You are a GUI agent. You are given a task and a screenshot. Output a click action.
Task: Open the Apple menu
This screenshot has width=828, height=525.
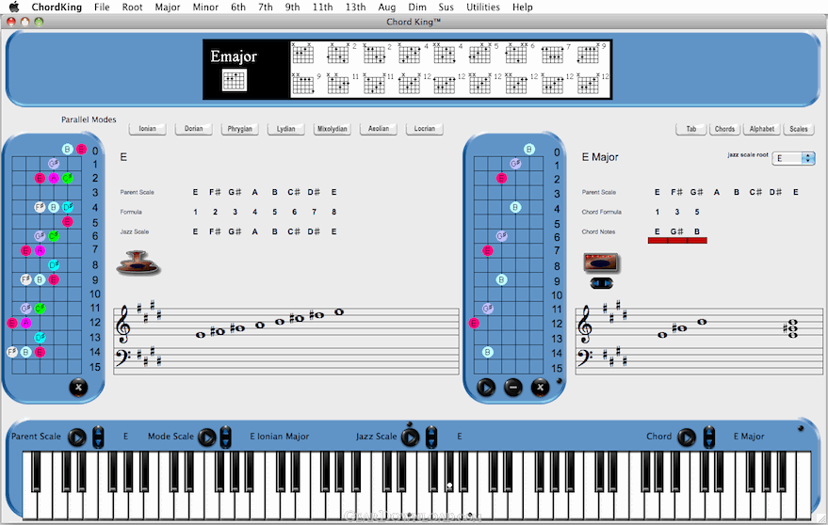click(x=14, y=7)
